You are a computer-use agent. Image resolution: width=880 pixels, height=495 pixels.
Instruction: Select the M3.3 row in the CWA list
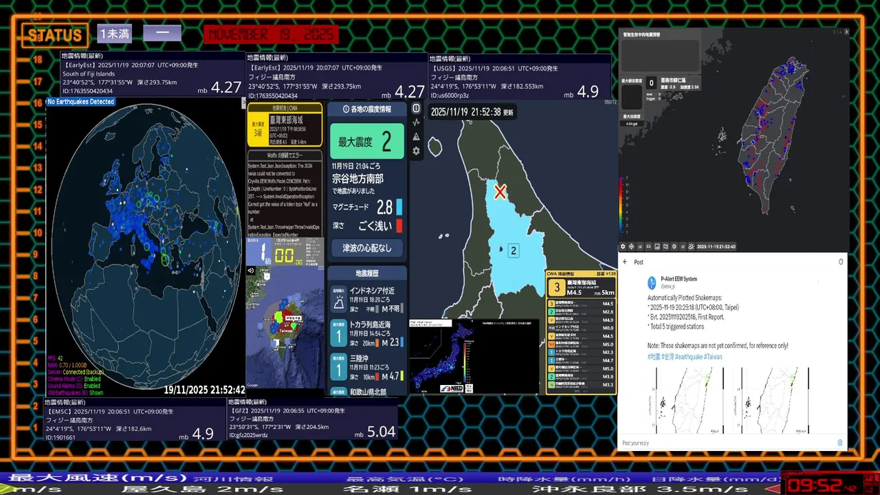click(582, 384)
